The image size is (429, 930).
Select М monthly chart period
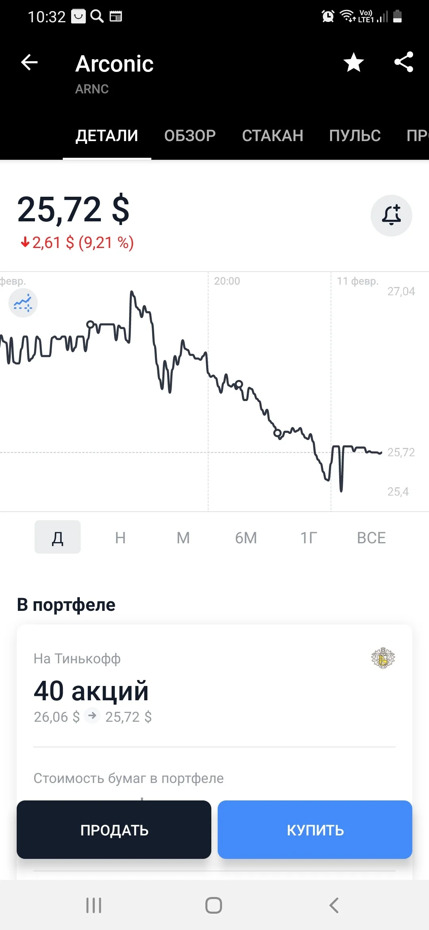(183, 537)
